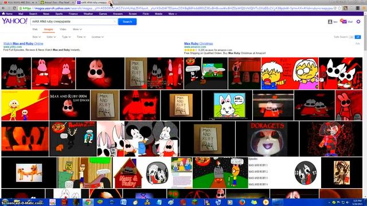Viewport: 367px width, 206px height.
Task: Switch to the Video search tab
Action: coord(63,29)
